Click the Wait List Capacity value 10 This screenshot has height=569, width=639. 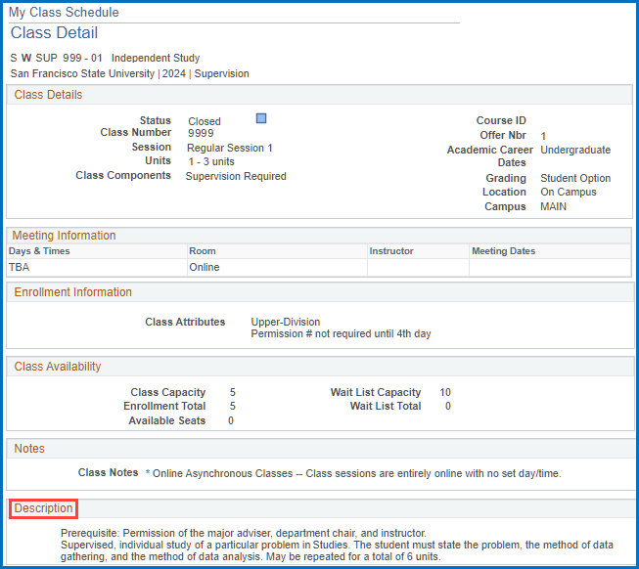pyautogui.click(x=445, y=392)
